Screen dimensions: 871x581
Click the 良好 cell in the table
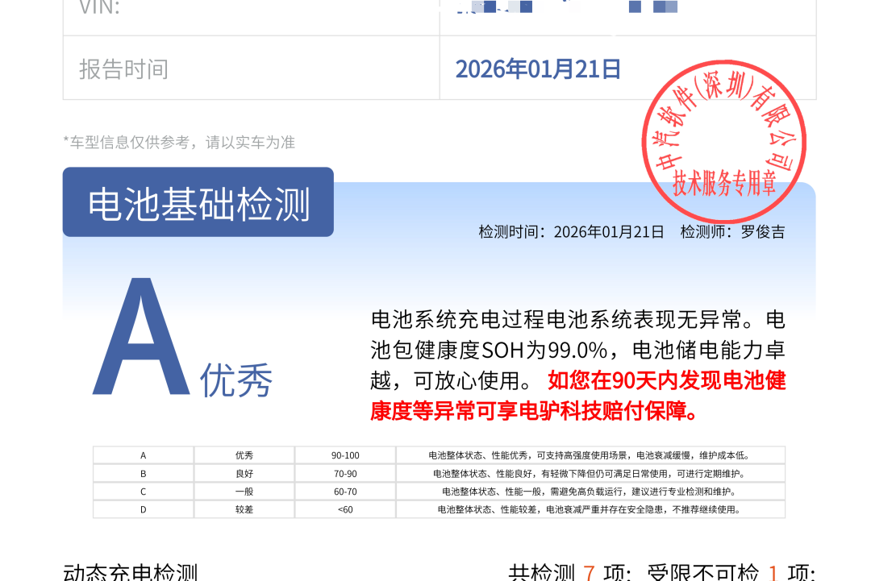tap(244, 474)
